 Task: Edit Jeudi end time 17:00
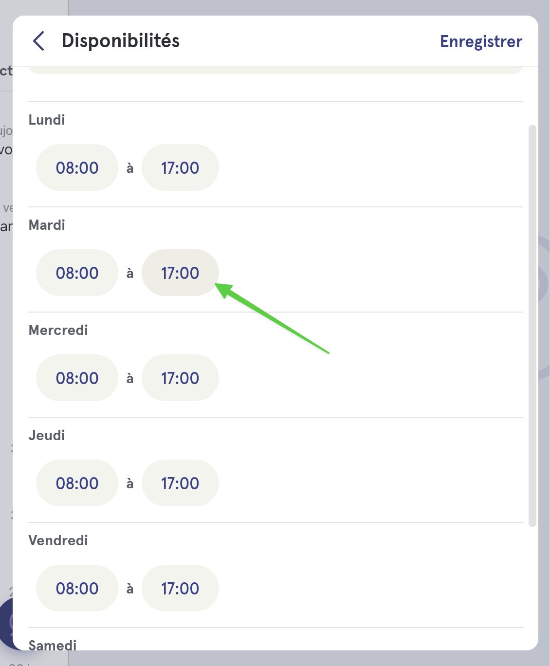pyautogui.click(x=180, y=483)
